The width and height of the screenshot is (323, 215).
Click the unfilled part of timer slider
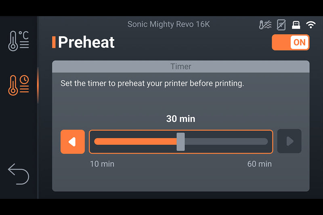click(226, 142)
